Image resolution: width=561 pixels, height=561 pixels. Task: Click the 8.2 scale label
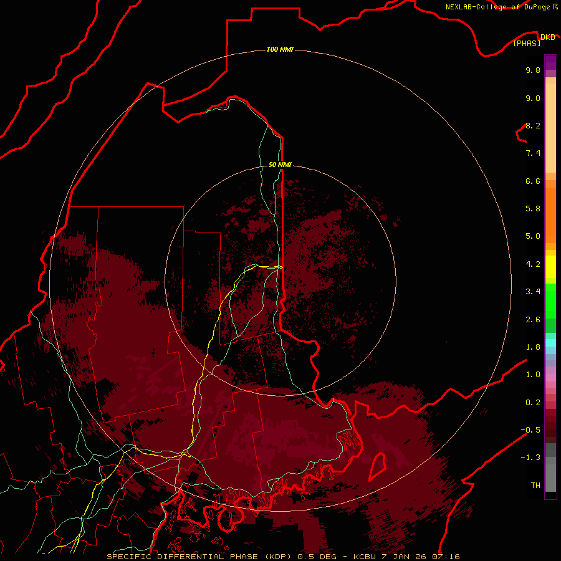point(533,125)
